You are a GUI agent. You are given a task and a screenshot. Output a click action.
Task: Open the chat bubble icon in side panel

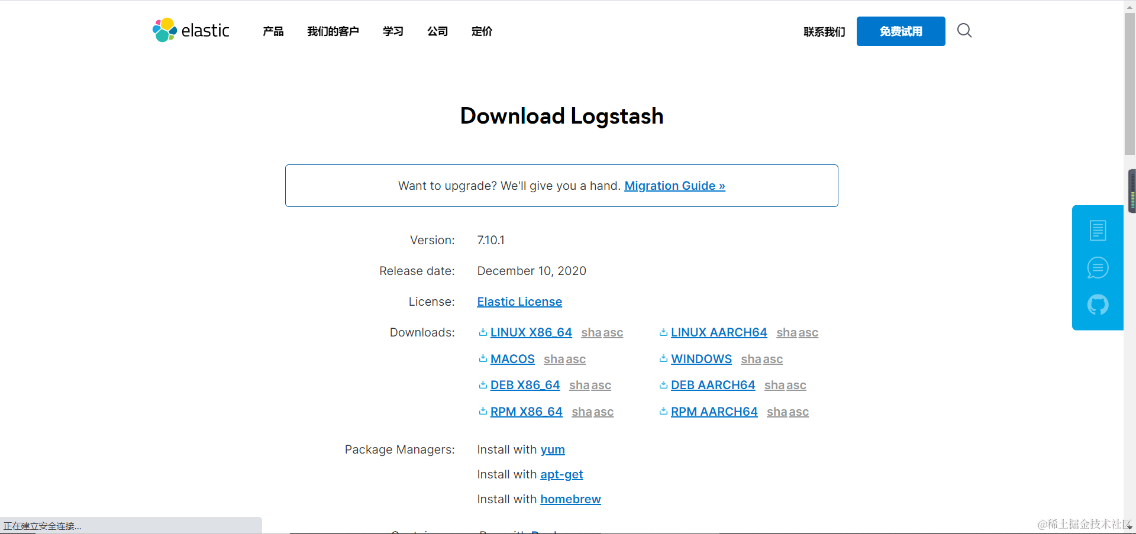(x=1098, y=268)
